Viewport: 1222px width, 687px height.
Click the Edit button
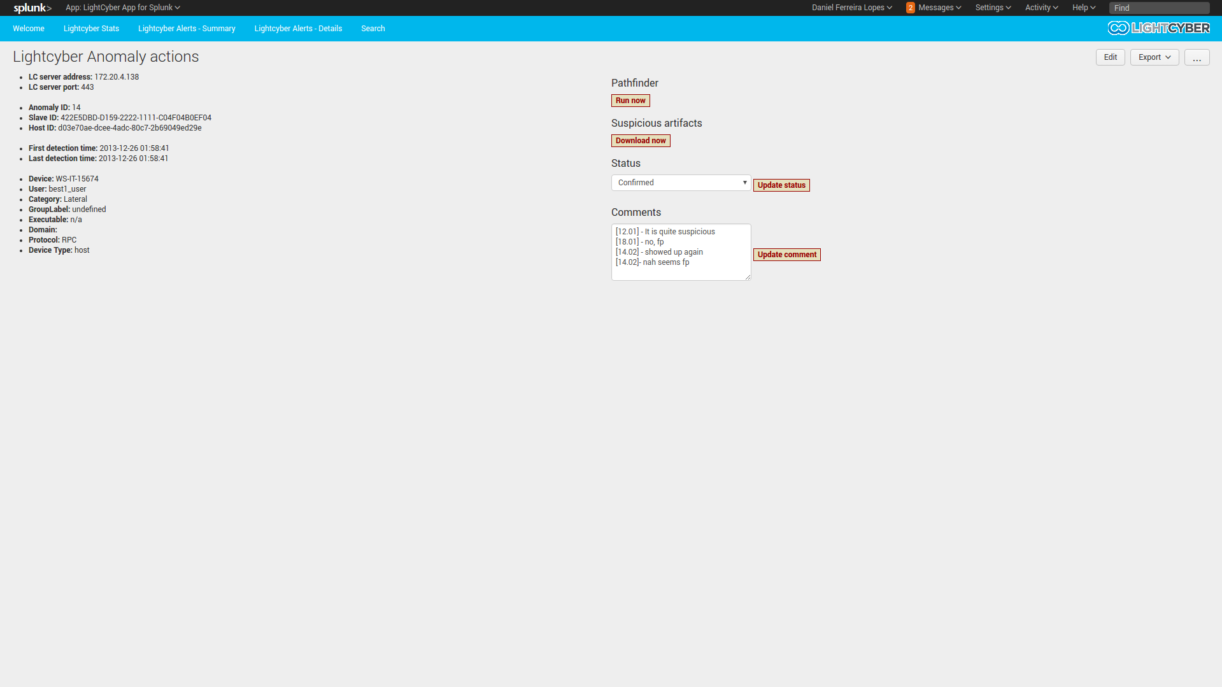1111,57
